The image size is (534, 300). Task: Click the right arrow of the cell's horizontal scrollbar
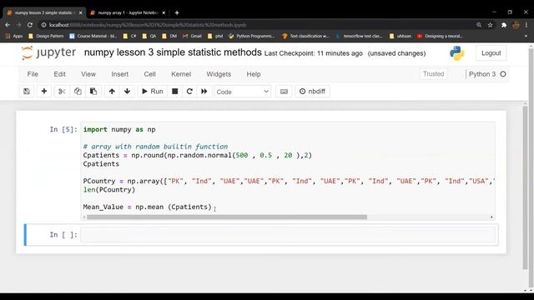point(491,217)
